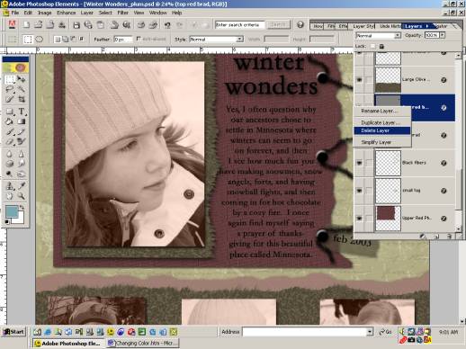Choose Duplicate Layer from context menu
This screenshot has width=466, height=349.
381,122
